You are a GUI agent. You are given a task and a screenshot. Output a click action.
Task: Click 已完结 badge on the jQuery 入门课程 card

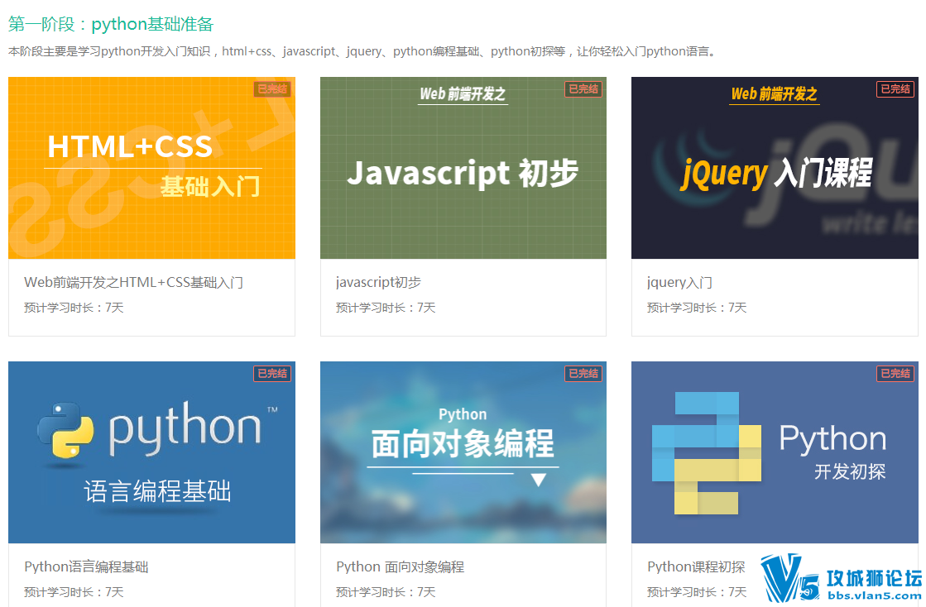tap(895, 89)
